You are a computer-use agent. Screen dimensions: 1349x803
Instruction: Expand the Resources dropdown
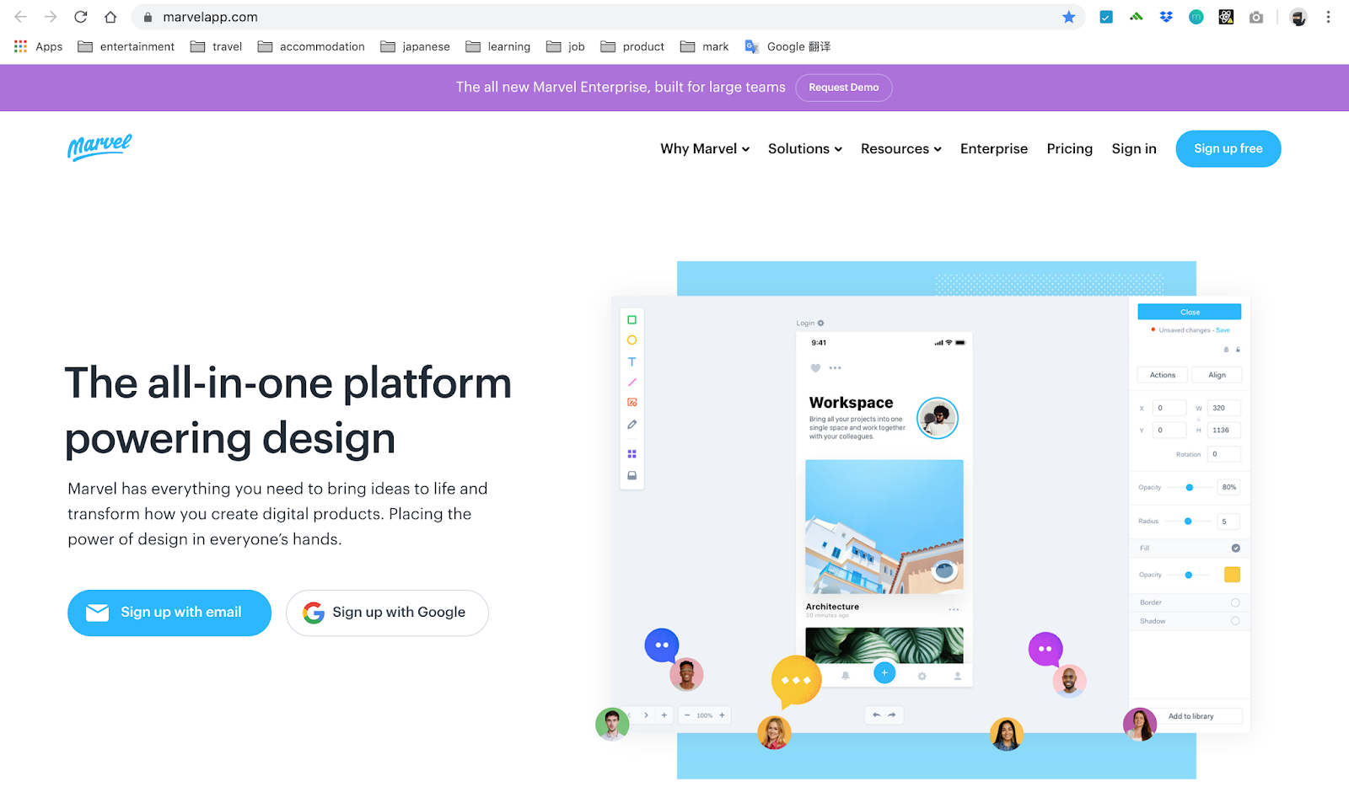click(x=901, y=148)
